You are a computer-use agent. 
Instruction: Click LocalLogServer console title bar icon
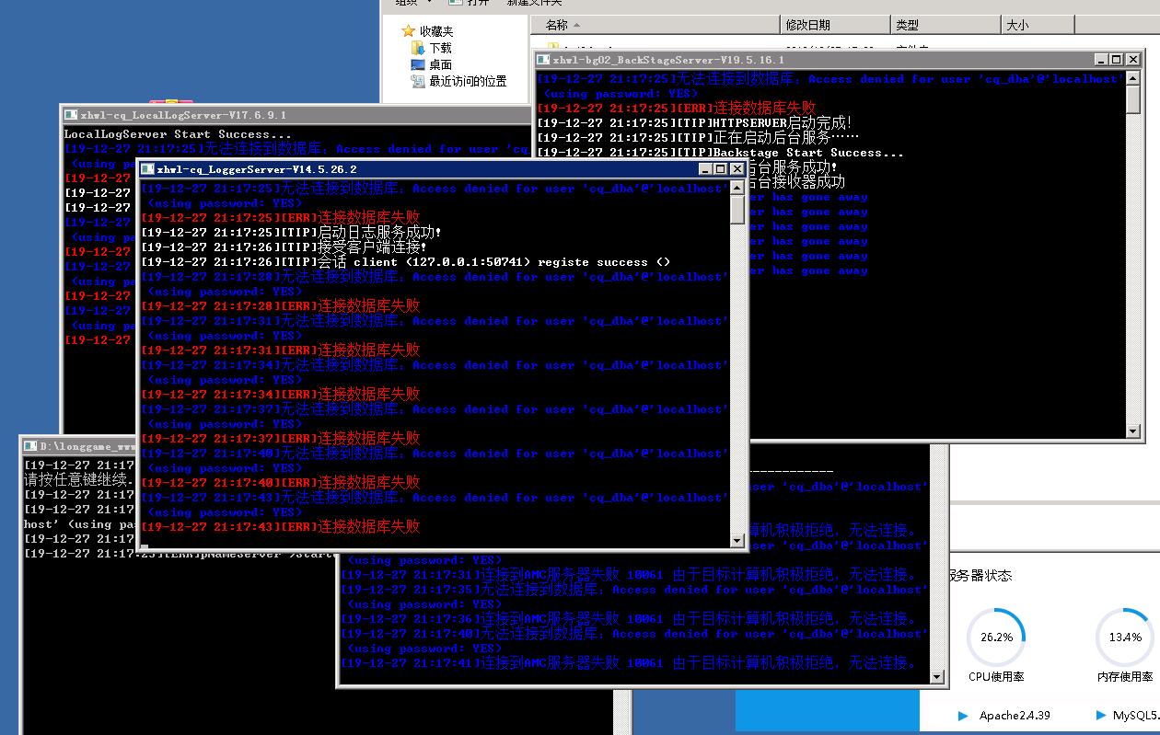click(x=71, y=115)
